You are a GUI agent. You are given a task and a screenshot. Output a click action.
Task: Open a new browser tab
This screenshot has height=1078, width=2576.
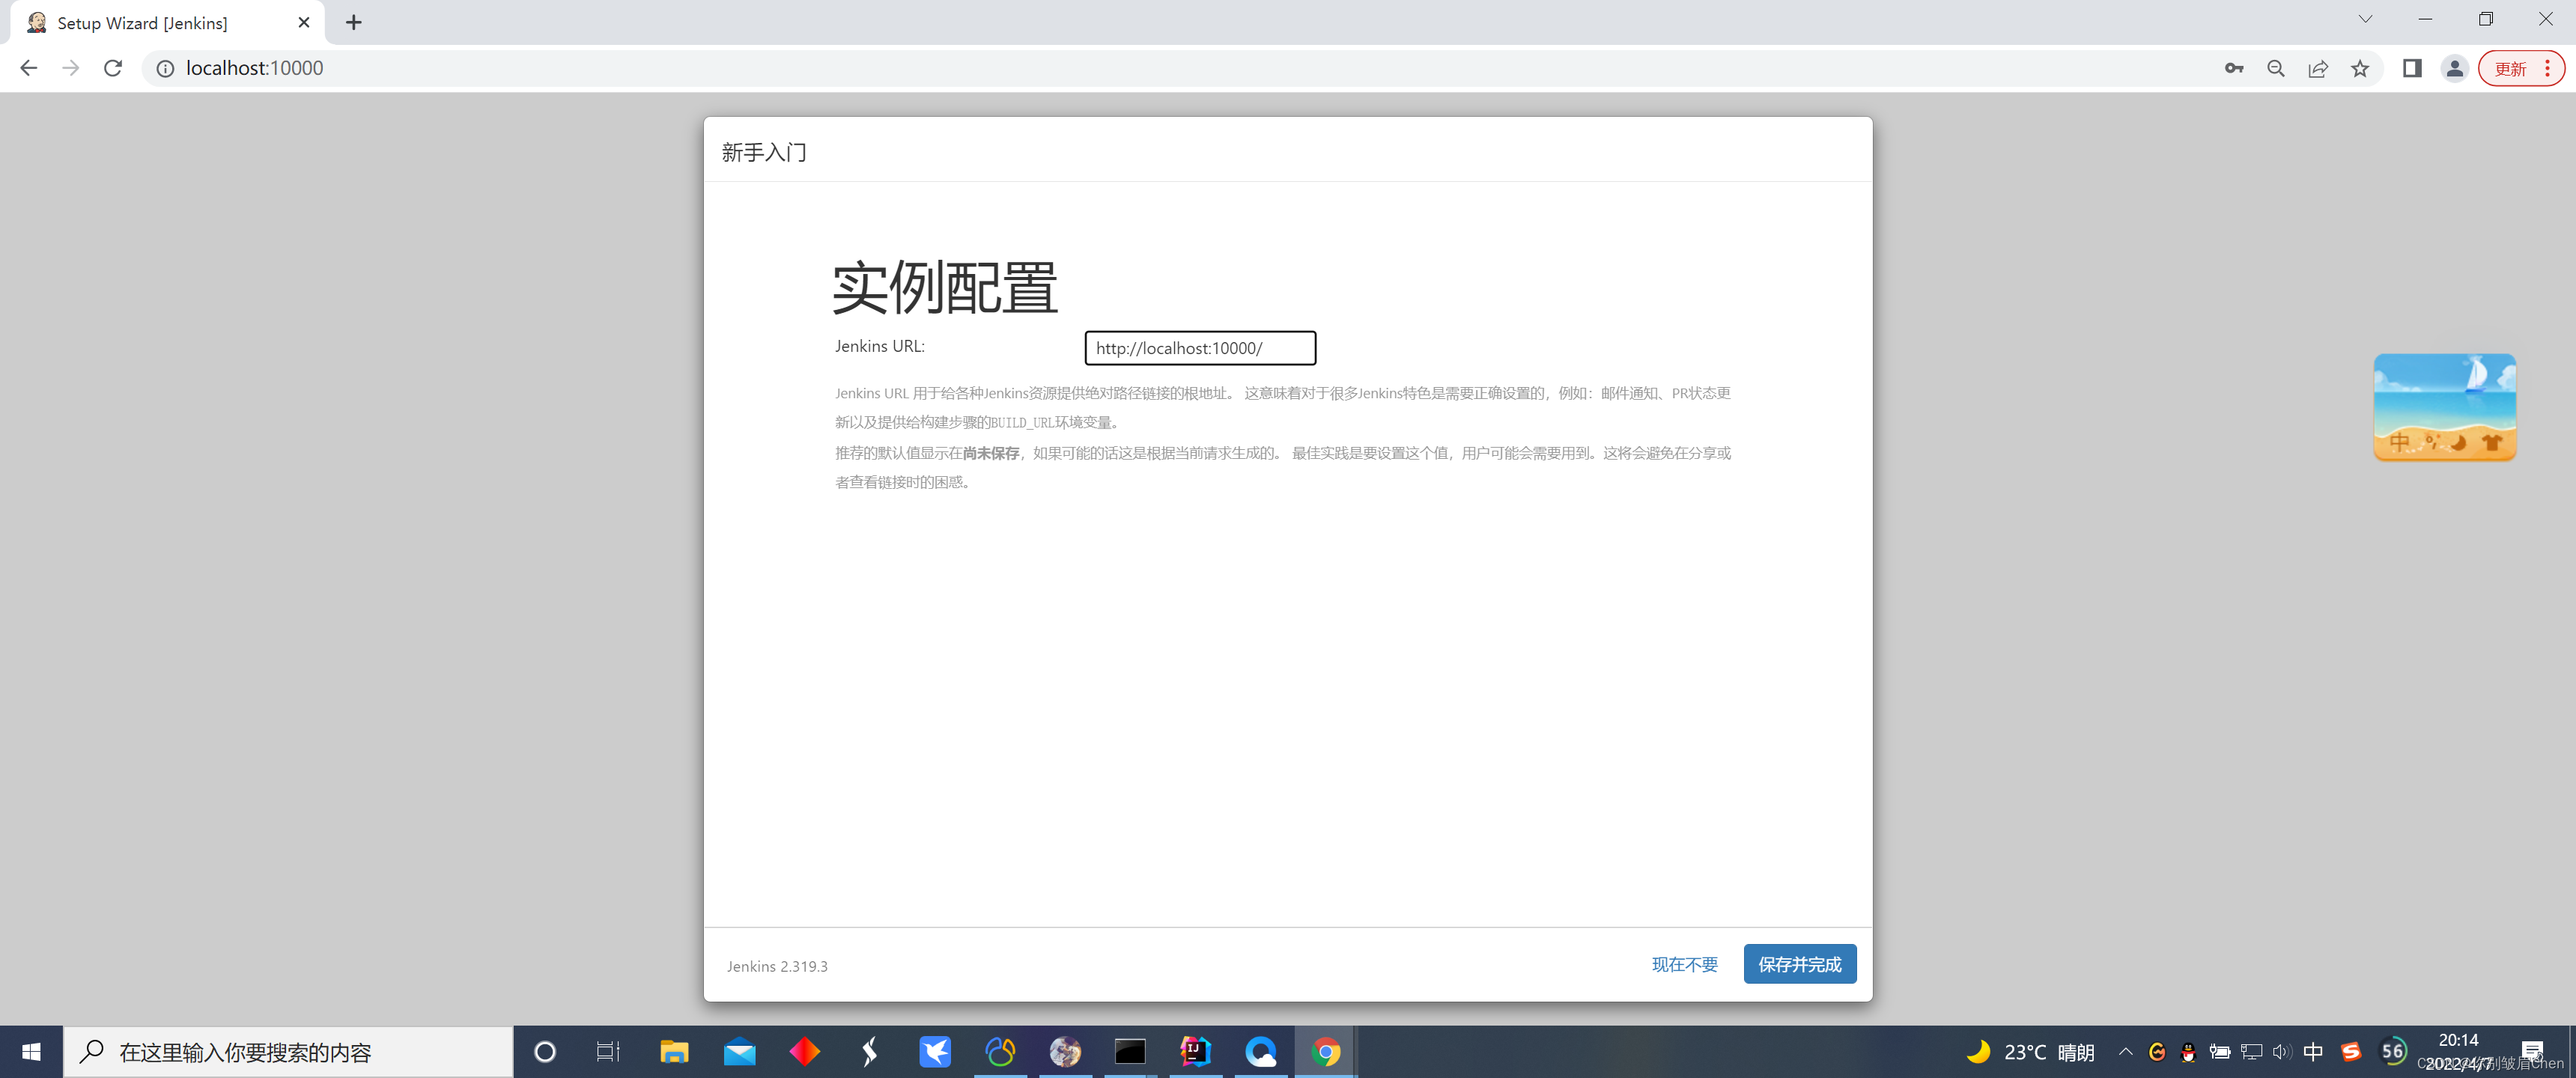pyautogui.click(x=353, y=22)
